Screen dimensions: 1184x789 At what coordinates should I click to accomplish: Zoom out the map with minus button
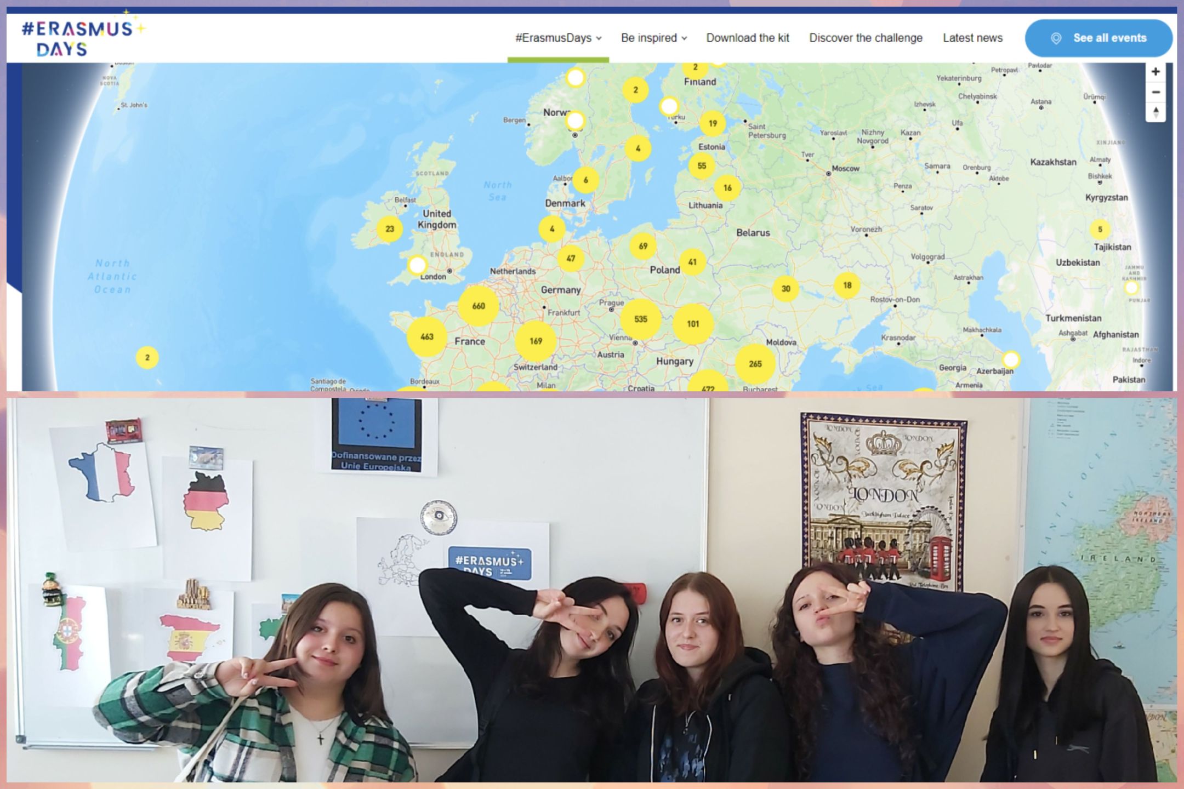(1155, 92)
